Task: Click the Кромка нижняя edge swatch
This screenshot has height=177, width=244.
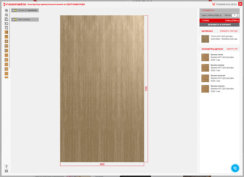Action: click(205, 89)
